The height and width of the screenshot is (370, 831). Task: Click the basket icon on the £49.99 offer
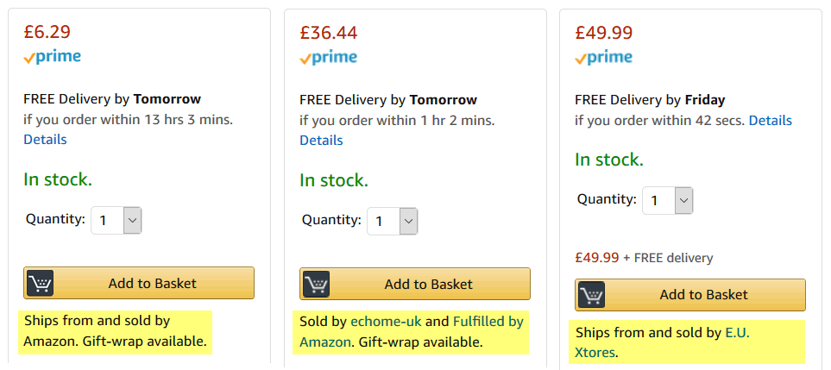coord(591,295)
